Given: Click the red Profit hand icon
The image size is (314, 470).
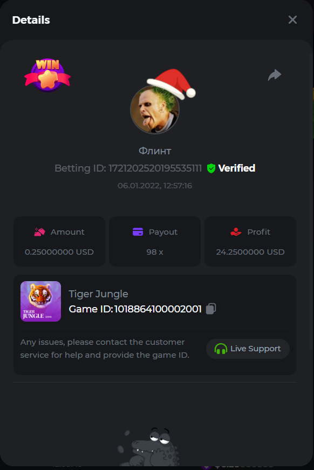Looking at the screenshot, I should 236,232.
